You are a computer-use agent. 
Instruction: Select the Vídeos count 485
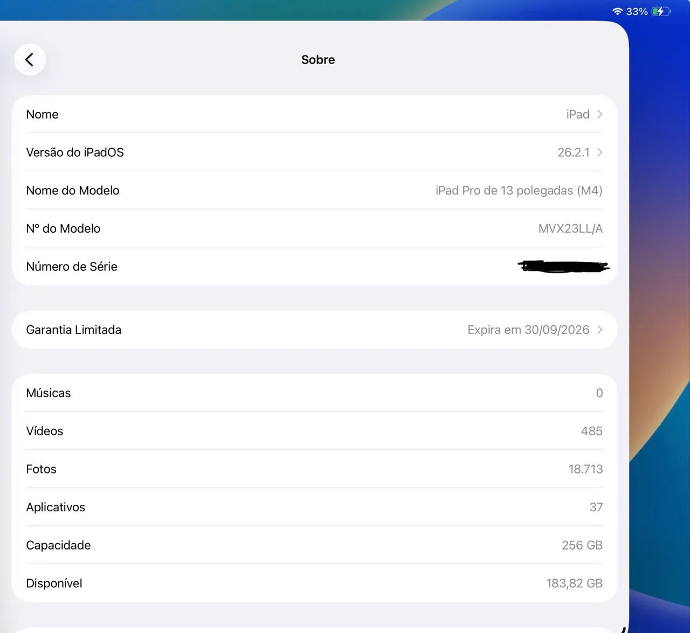tap(592, 431)
